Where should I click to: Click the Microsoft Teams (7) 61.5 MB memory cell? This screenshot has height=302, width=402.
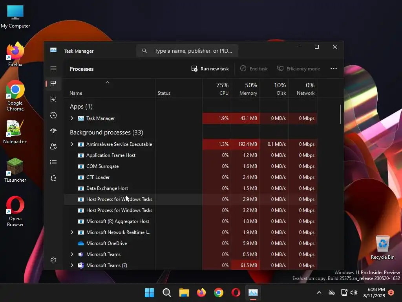coord(245,265)
